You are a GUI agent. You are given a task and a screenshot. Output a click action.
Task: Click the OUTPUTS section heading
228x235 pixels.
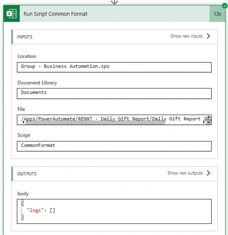click(27, 174)
